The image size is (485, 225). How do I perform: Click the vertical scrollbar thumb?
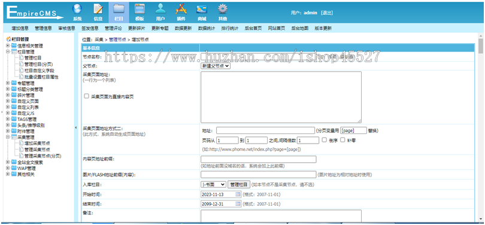tap(480, 46)
